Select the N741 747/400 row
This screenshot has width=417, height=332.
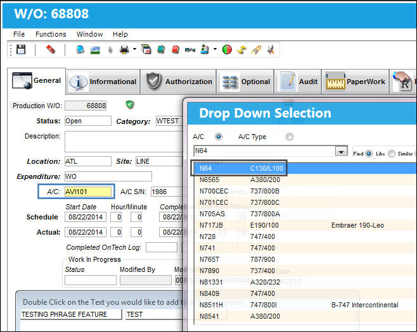305,248
